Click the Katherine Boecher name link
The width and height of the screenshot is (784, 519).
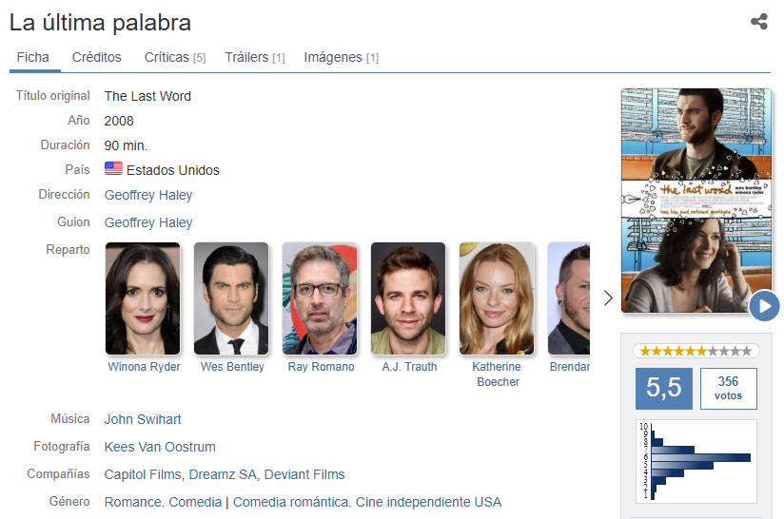pyautogui.click(x=497, y=375)
